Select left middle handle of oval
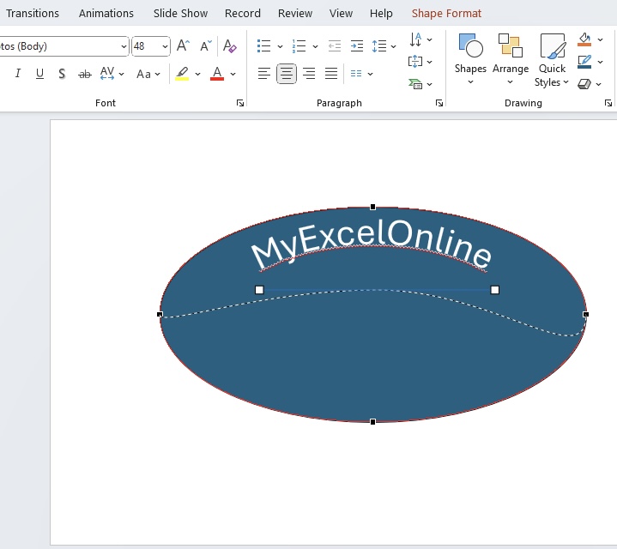The image size is (617, 549). pyautogui.click(x=160, y=314)
